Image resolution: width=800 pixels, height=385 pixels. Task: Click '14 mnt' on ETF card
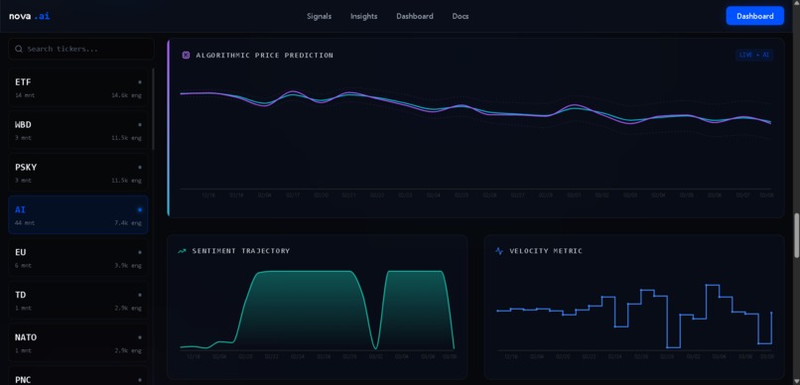tap(25, 95)
